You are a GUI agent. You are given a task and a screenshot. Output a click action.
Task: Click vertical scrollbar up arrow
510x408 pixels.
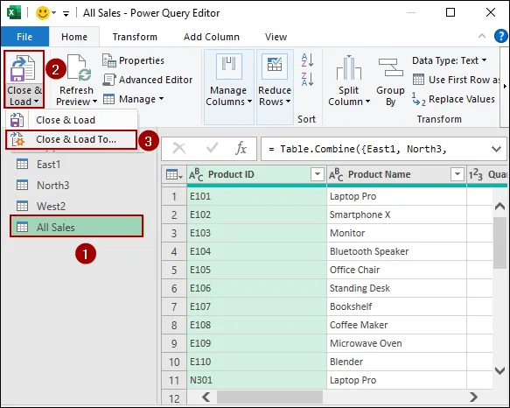point(500,206)
